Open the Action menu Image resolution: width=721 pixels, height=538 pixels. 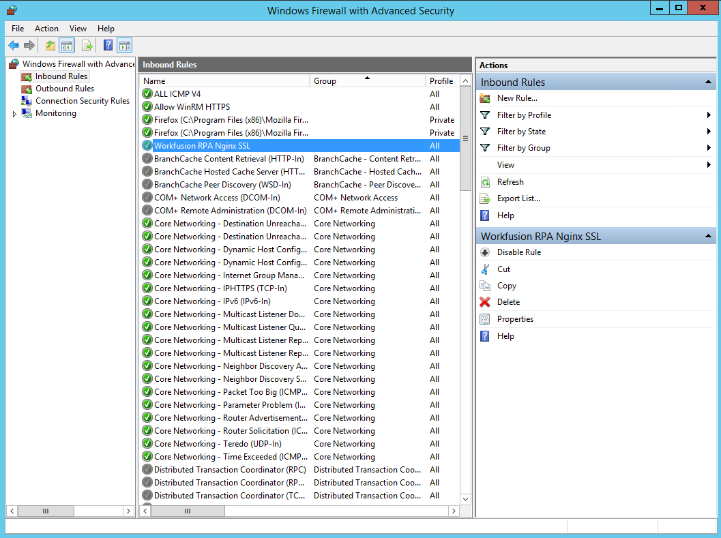pyautogui.click(x=46, y=29)
